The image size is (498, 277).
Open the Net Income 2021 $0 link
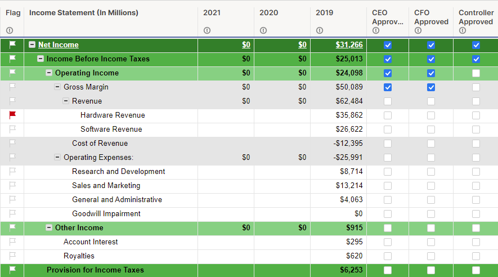tap(246, 45)
